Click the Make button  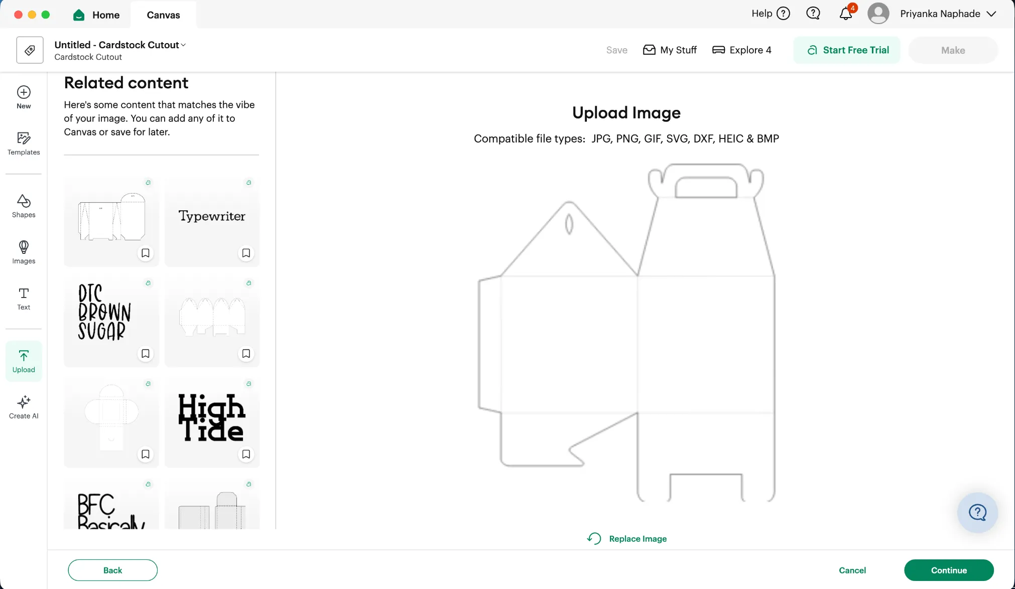[x=953, y=50]
